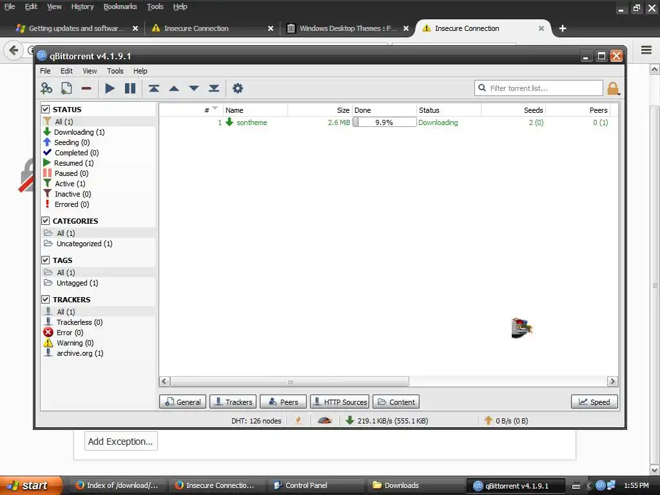Image resolution: width=660 pixels, height=495 pixels.
Task: Click the lock qBittorrent padlock icon
Action: 613,88
